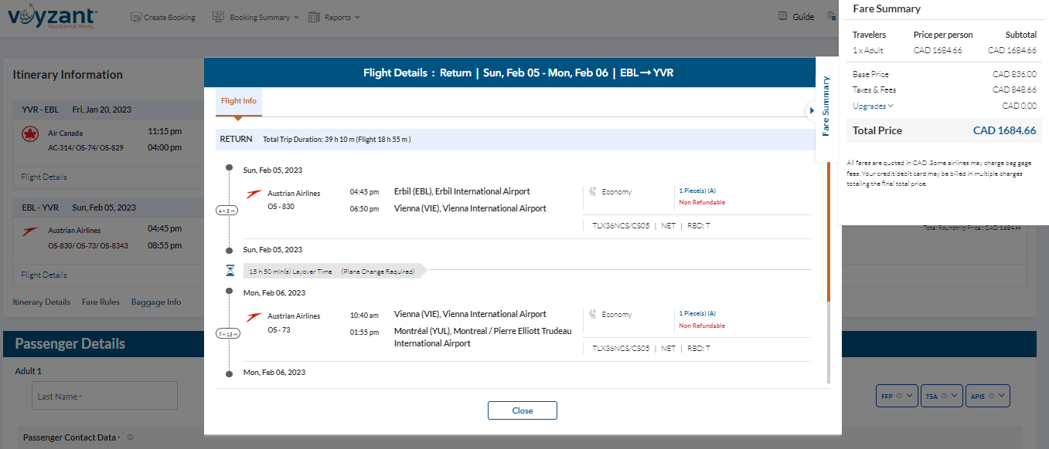
Task: Click the Air Canada logo in itinerary
Action: tap(30, 134)
